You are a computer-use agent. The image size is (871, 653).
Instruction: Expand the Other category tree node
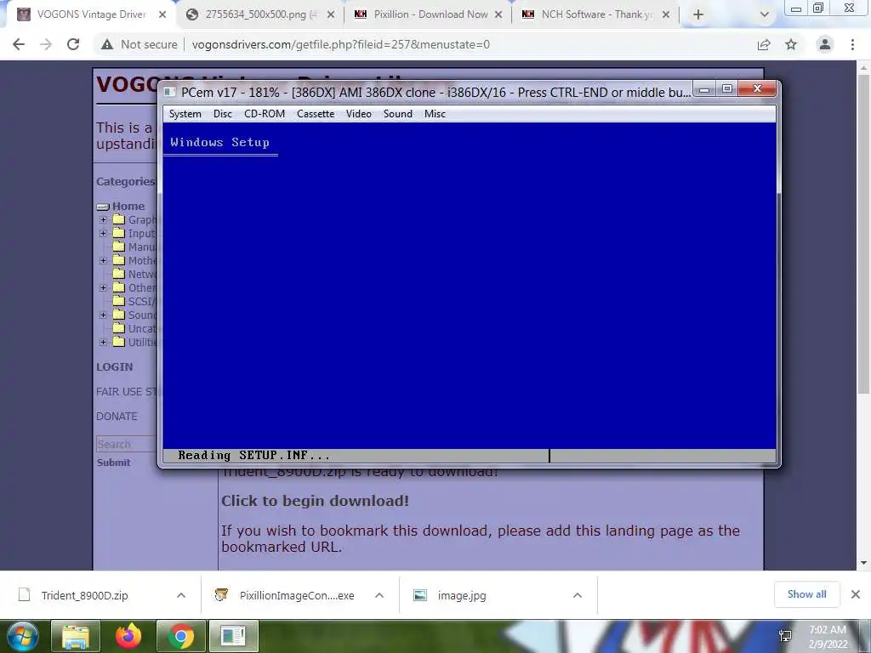[103, 287]
